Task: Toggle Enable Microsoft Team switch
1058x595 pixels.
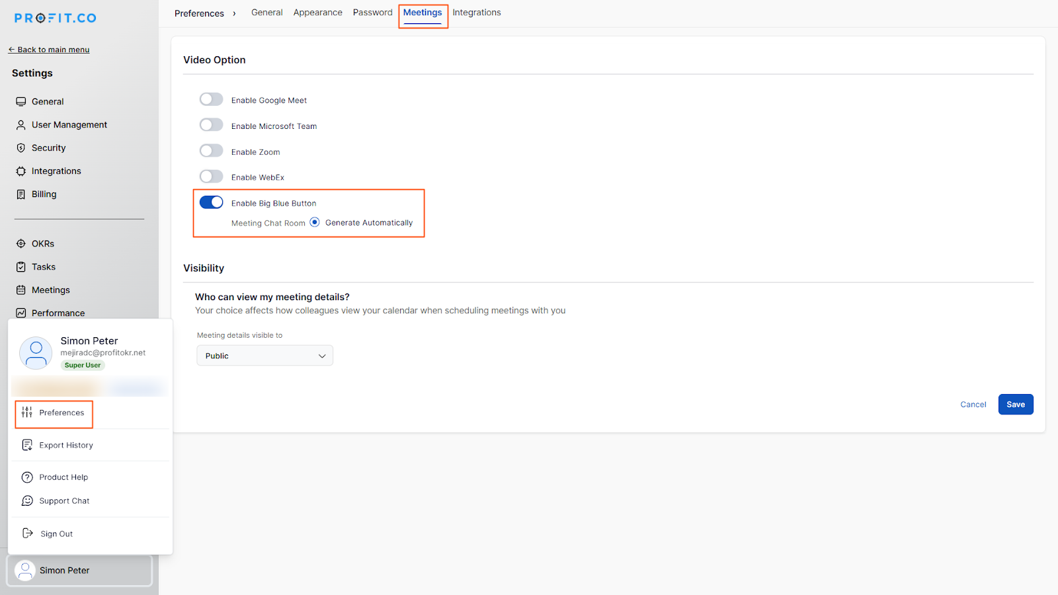Action: pos(212,125)
